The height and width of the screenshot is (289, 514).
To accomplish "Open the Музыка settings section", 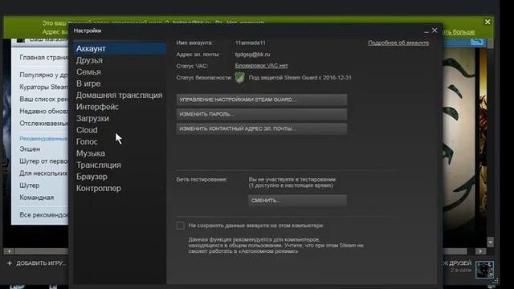I will 91,153.
